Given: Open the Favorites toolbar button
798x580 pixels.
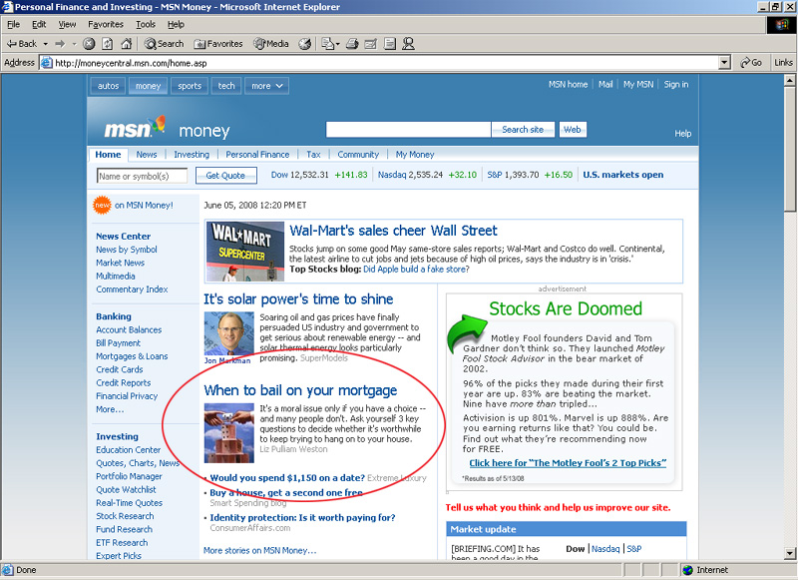Looking at the screenshot, I should pos(218,44).
